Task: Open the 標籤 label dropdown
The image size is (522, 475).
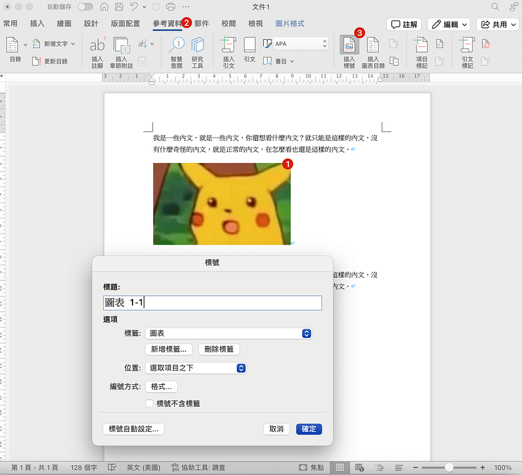Action: (229, 333)
